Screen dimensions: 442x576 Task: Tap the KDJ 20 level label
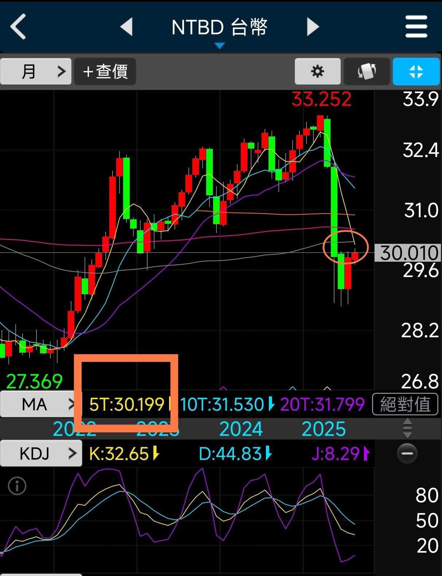pos(427,546)
